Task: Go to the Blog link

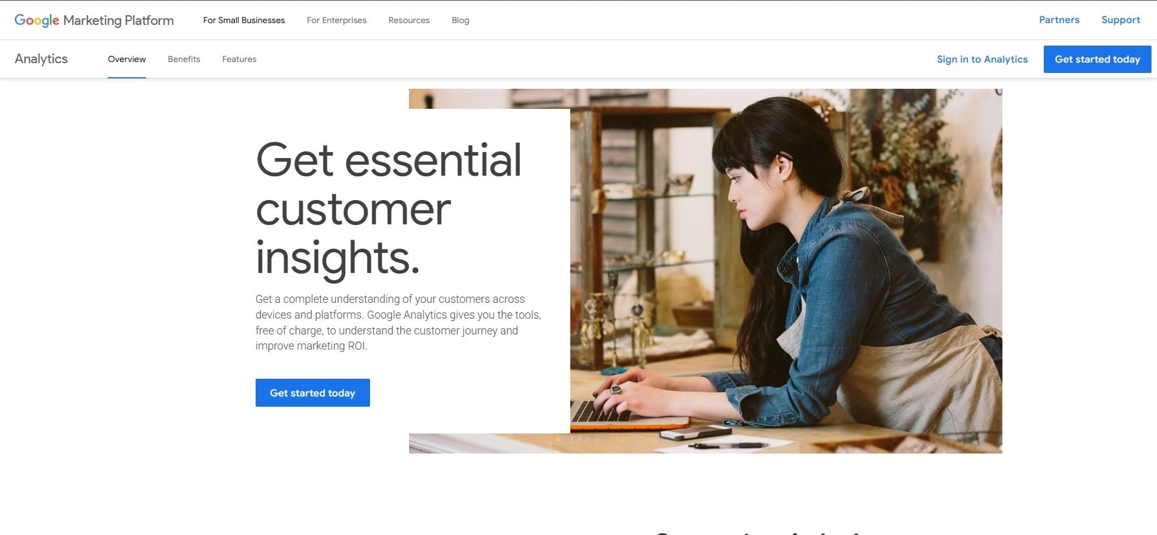Action: (460, 20)
